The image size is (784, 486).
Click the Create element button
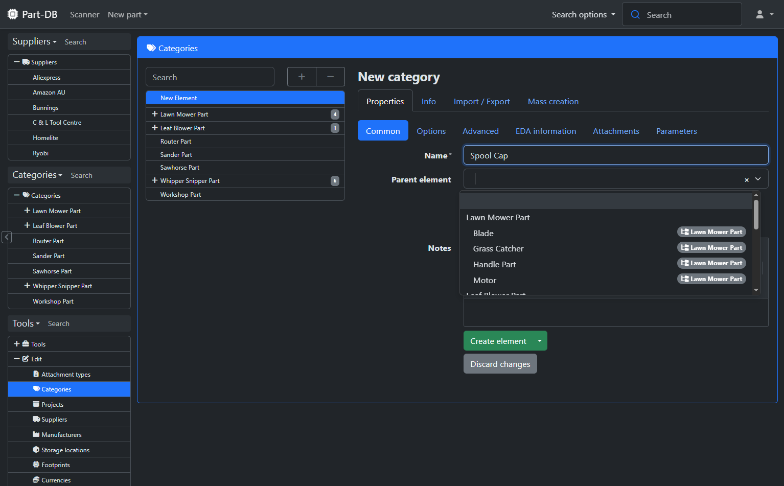[498, 341]
